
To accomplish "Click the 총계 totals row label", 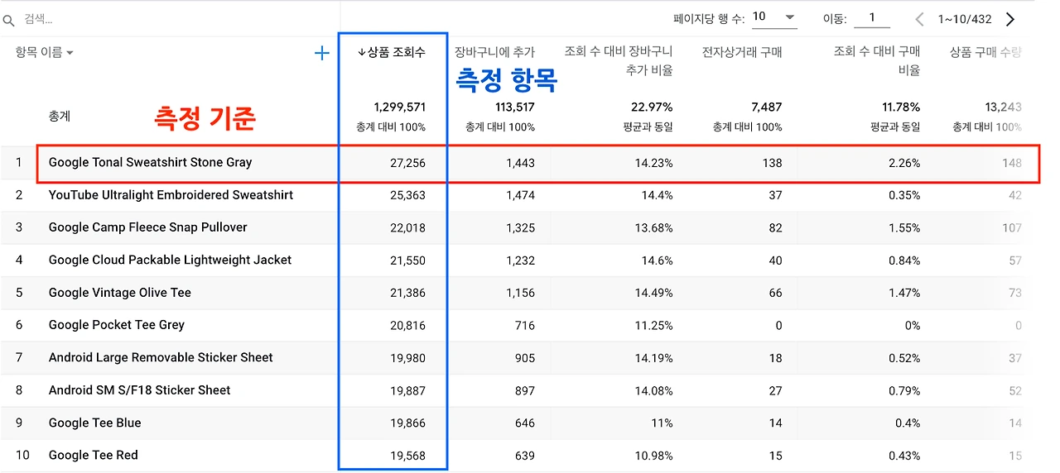I will pos(60,117).
